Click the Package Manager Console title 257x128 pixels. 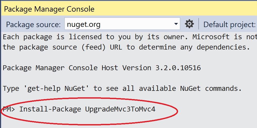click(49, 9)
